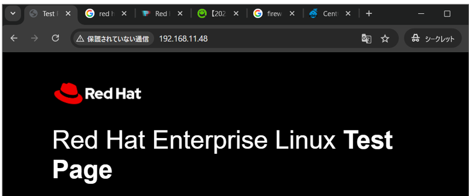Click the シークレット incognito indicator

[433, 38]
